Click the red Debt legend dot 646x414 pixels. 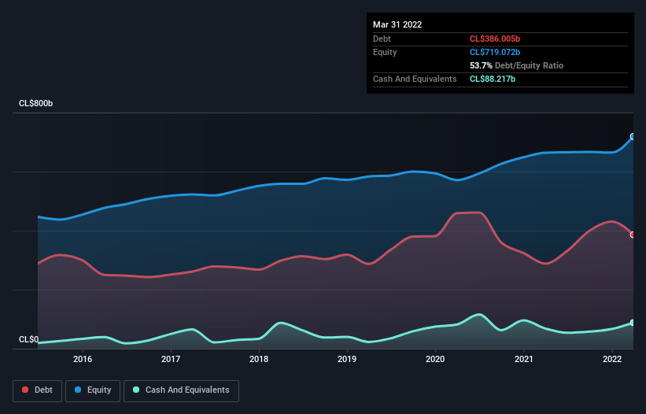click(25, 390)
